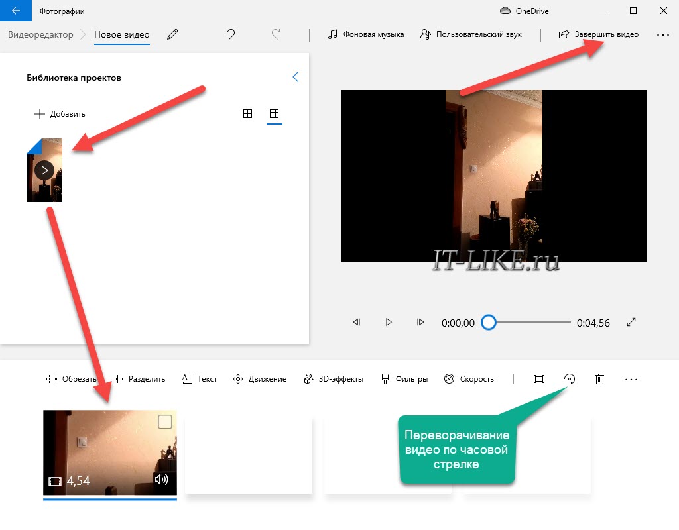Viewport: 679px width, 530px height.
Task: Open the Скорость speed tool
Action: pos(469,379)
